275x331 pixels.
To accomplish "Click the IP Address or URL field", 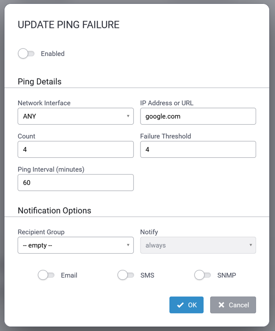I will point(198,116).
